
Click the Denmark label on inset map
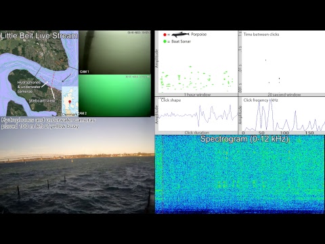(x=69, y=115)
